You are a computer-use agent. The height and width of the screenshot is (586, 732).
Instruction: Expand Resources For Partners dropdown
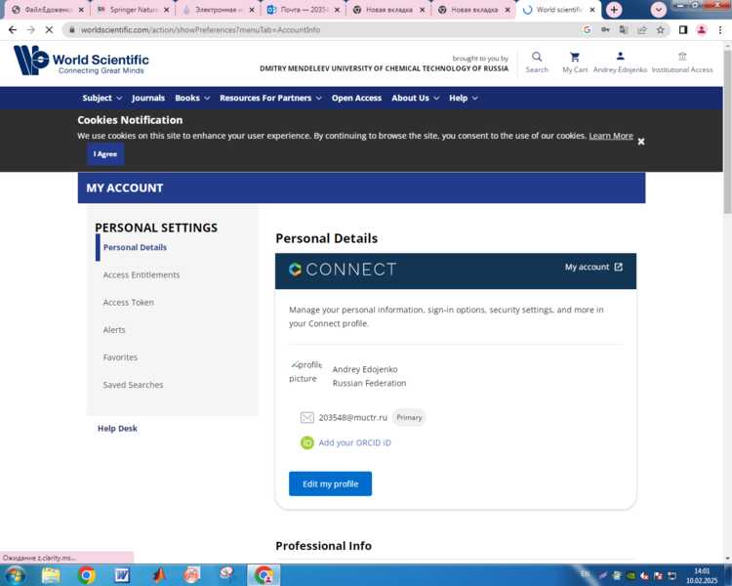(x=270, y=98)
